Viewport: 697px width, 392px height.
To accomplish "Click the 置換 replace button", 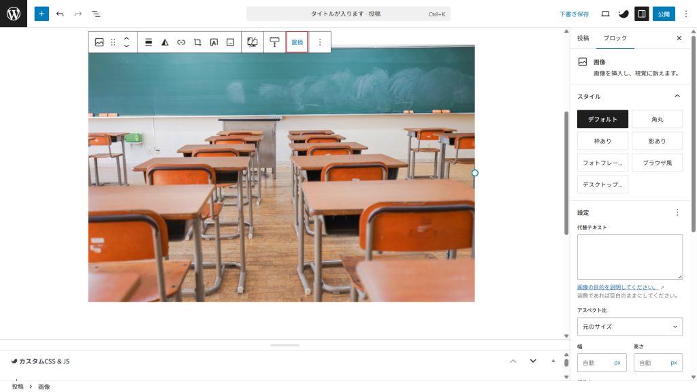I will tap(297, 42).
